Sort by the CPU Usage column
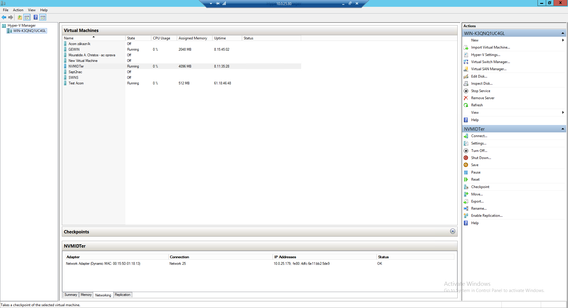Screen dimensions: 568x308 tap(164, 38)
